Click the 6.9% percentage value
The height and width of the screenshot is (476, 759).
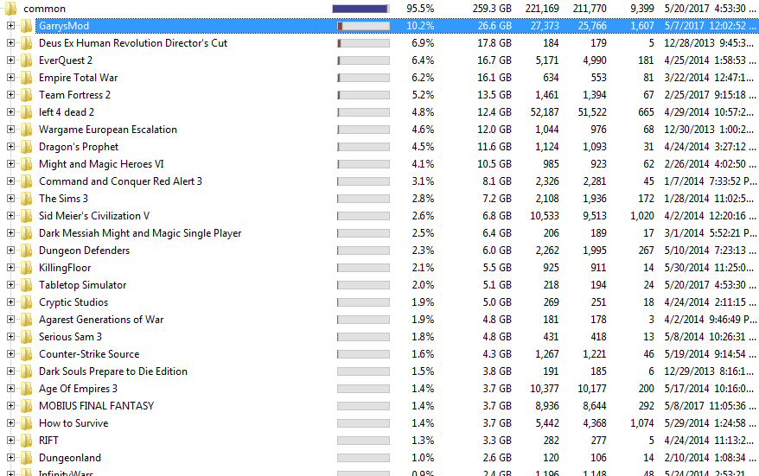click(x=423, y=43)
